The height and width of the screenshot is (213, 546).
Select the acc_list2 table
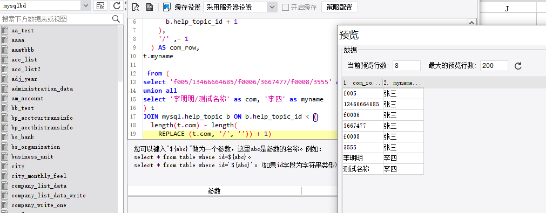point(26,69)
